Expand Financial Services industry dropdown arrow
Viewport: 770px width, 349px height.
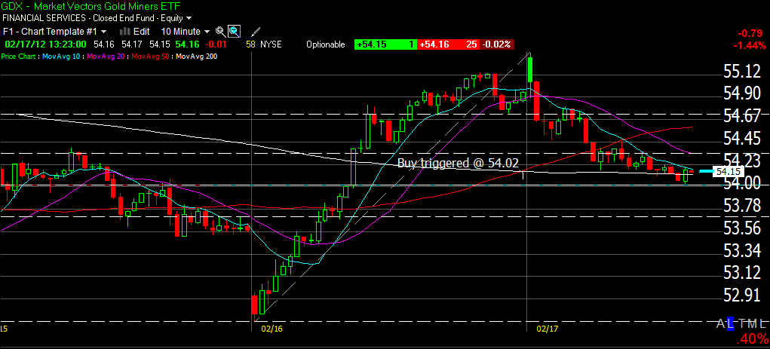(189, 19)
